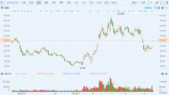Open main chart settings gear
The image size is (169, 95).
(x=166, y=8)
